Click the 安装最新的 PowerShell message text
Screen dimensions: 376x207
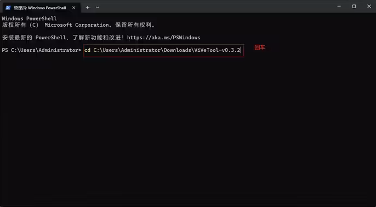tap(101, 38)
